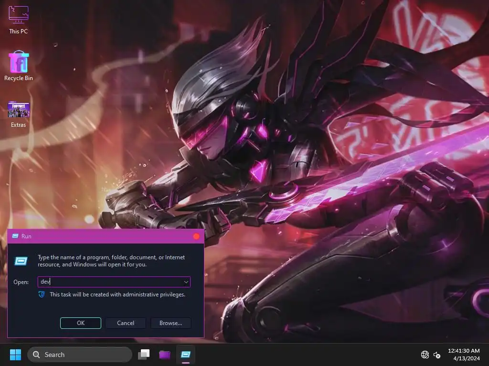Click the Run app icon on taskbar
489x366 pixels.
coord(186,355)
